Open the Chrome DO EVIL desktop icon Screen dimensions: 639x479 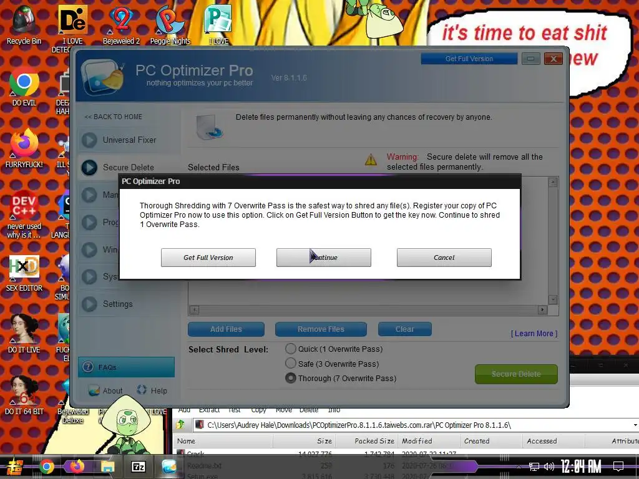coord(24,87)
